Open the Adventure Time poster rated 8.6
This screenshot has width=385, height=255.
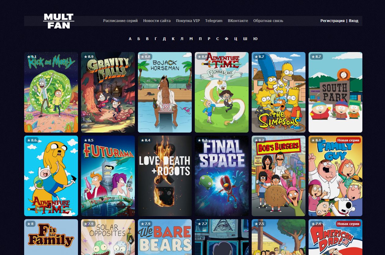[51, 176]
